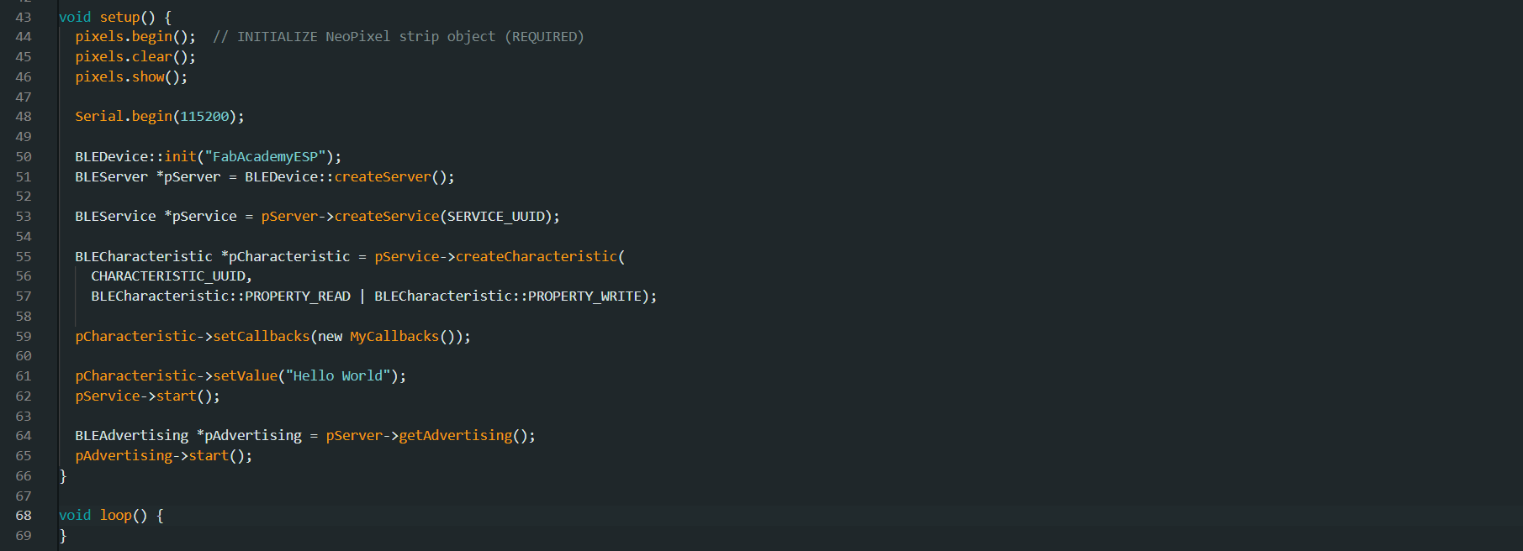Click line number 55 in the gutter
The width and height of the screenshot is (1523, 551).
24,257
